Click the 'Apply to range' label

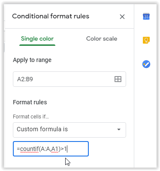(32, 60)
